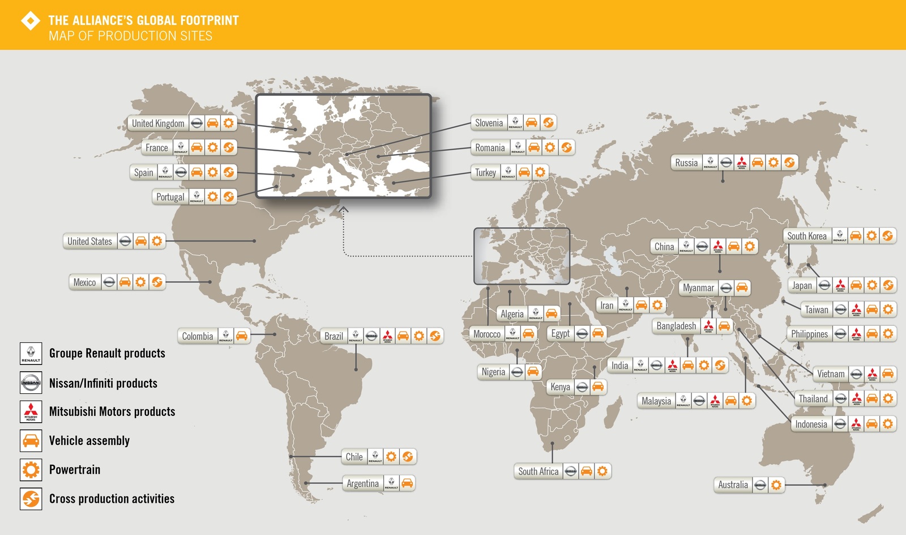Click the Nissan logo next to United Kingdom
This screenshot has height=535, width=906.
[196, 123]
